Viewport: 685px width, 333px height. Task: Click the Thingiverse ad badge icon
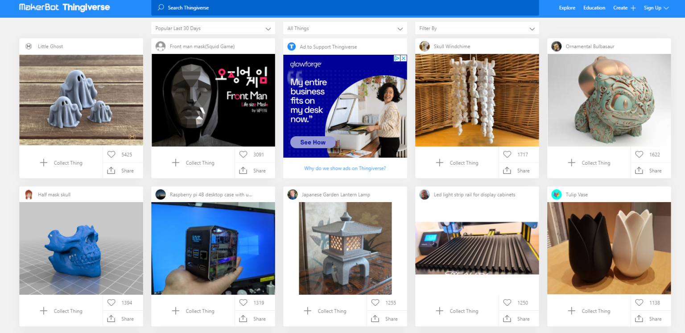pos(291,46)
